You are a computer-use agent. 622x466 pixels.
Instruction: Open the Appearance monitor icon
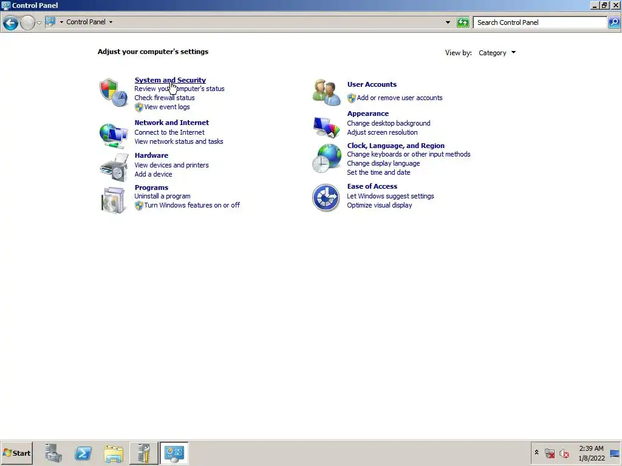pyautogui.click(x=326, y=127)
